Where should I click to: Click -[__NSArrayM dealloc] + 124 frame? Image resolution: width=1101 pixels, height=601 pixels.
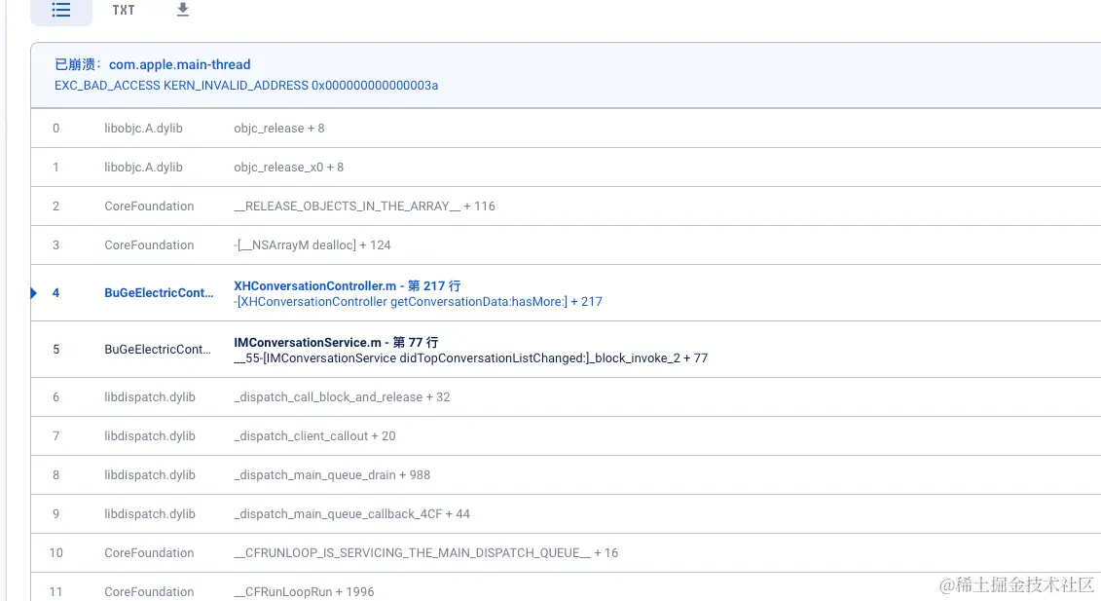click(312, 245)
